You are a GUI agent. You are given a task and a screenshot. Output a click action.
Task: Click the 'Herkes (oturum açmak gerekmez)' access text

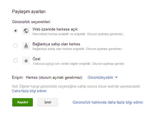[x=54, y=77]
